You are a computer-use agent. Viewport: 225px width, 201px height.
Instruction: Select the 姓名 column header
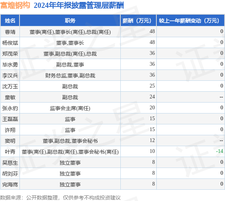(10, 21)
